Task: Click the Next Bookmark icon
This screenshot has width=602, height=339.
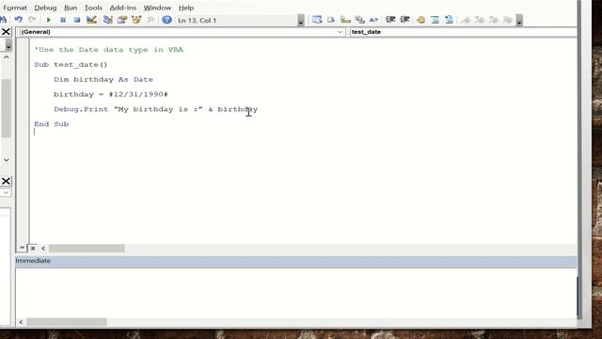Action: [480, 20]
